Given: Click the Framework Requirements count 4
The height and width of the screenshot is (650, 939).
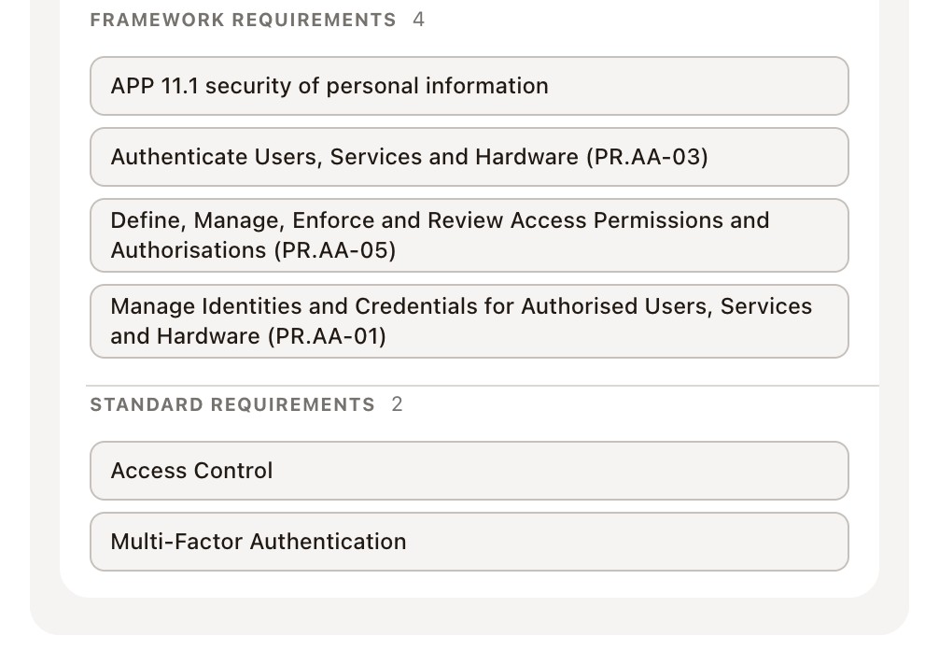Looking at the screenshot, I should [418, 20].
